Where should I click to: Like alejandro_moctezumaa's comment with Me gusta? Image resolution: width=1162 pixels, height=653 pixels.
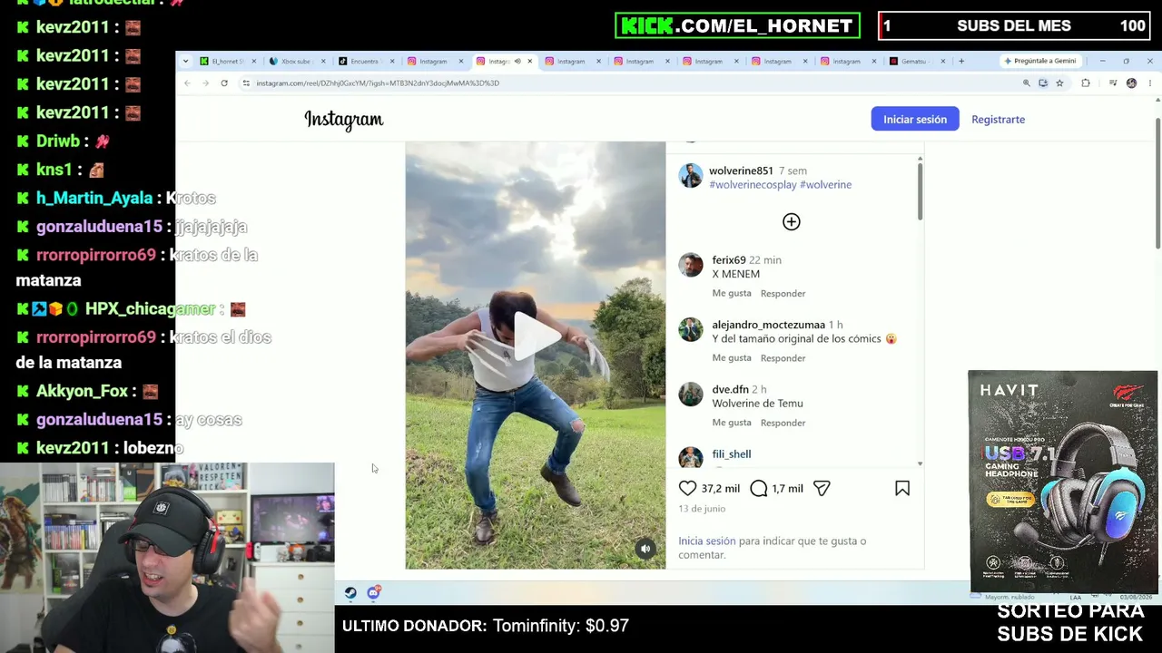pos(732,357)
